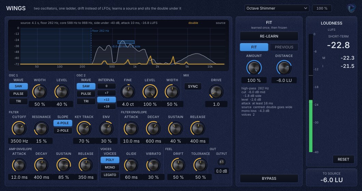Click the 'source' legend label in spectrum

221,23
